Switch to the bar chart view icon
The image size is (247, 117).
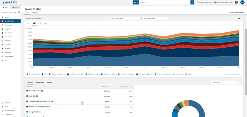click(x=45, y=23)
